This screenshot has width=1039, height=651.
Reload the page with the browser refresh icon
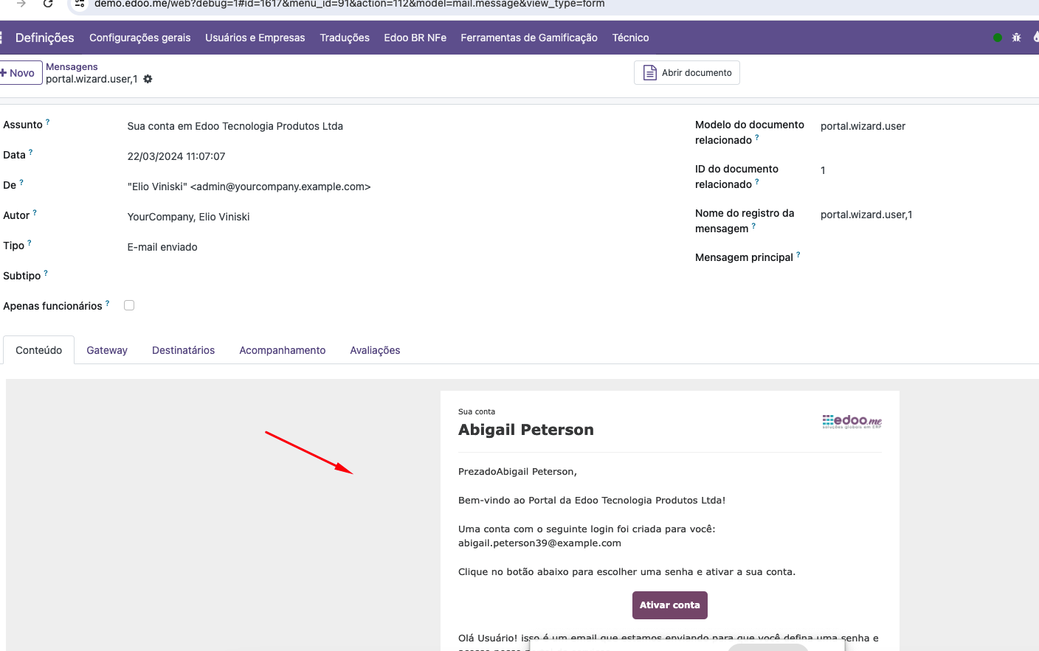[x=48, y=4]
